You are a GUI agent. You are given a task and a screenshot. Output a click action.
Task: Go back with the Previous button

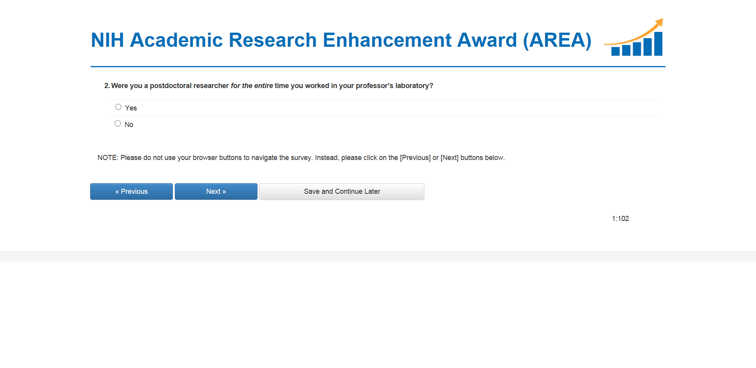coord(132,191)
